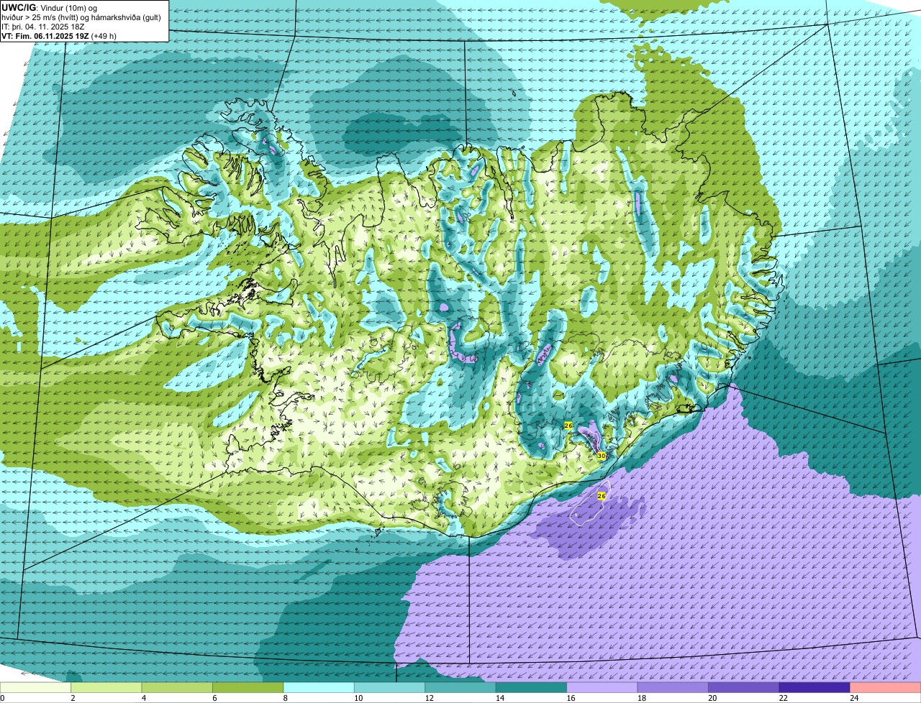
Task: Click the 0–2 m/s pale cream legend swatch
Action: pos(36,687)
